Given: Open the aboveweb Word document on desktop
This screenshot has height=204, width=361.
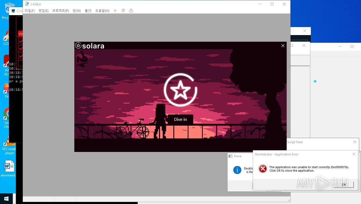Looking at the screenshot, I should pyautogui.click(x=9, y=168).
